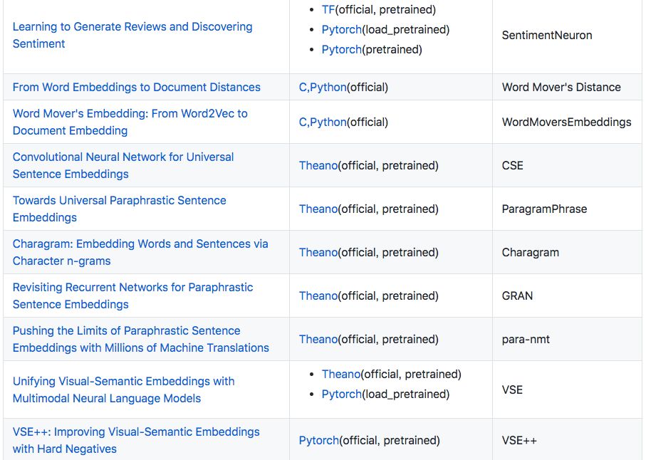Click Theano link in the CSE row
646x460 pixels.
pos(318,166)
